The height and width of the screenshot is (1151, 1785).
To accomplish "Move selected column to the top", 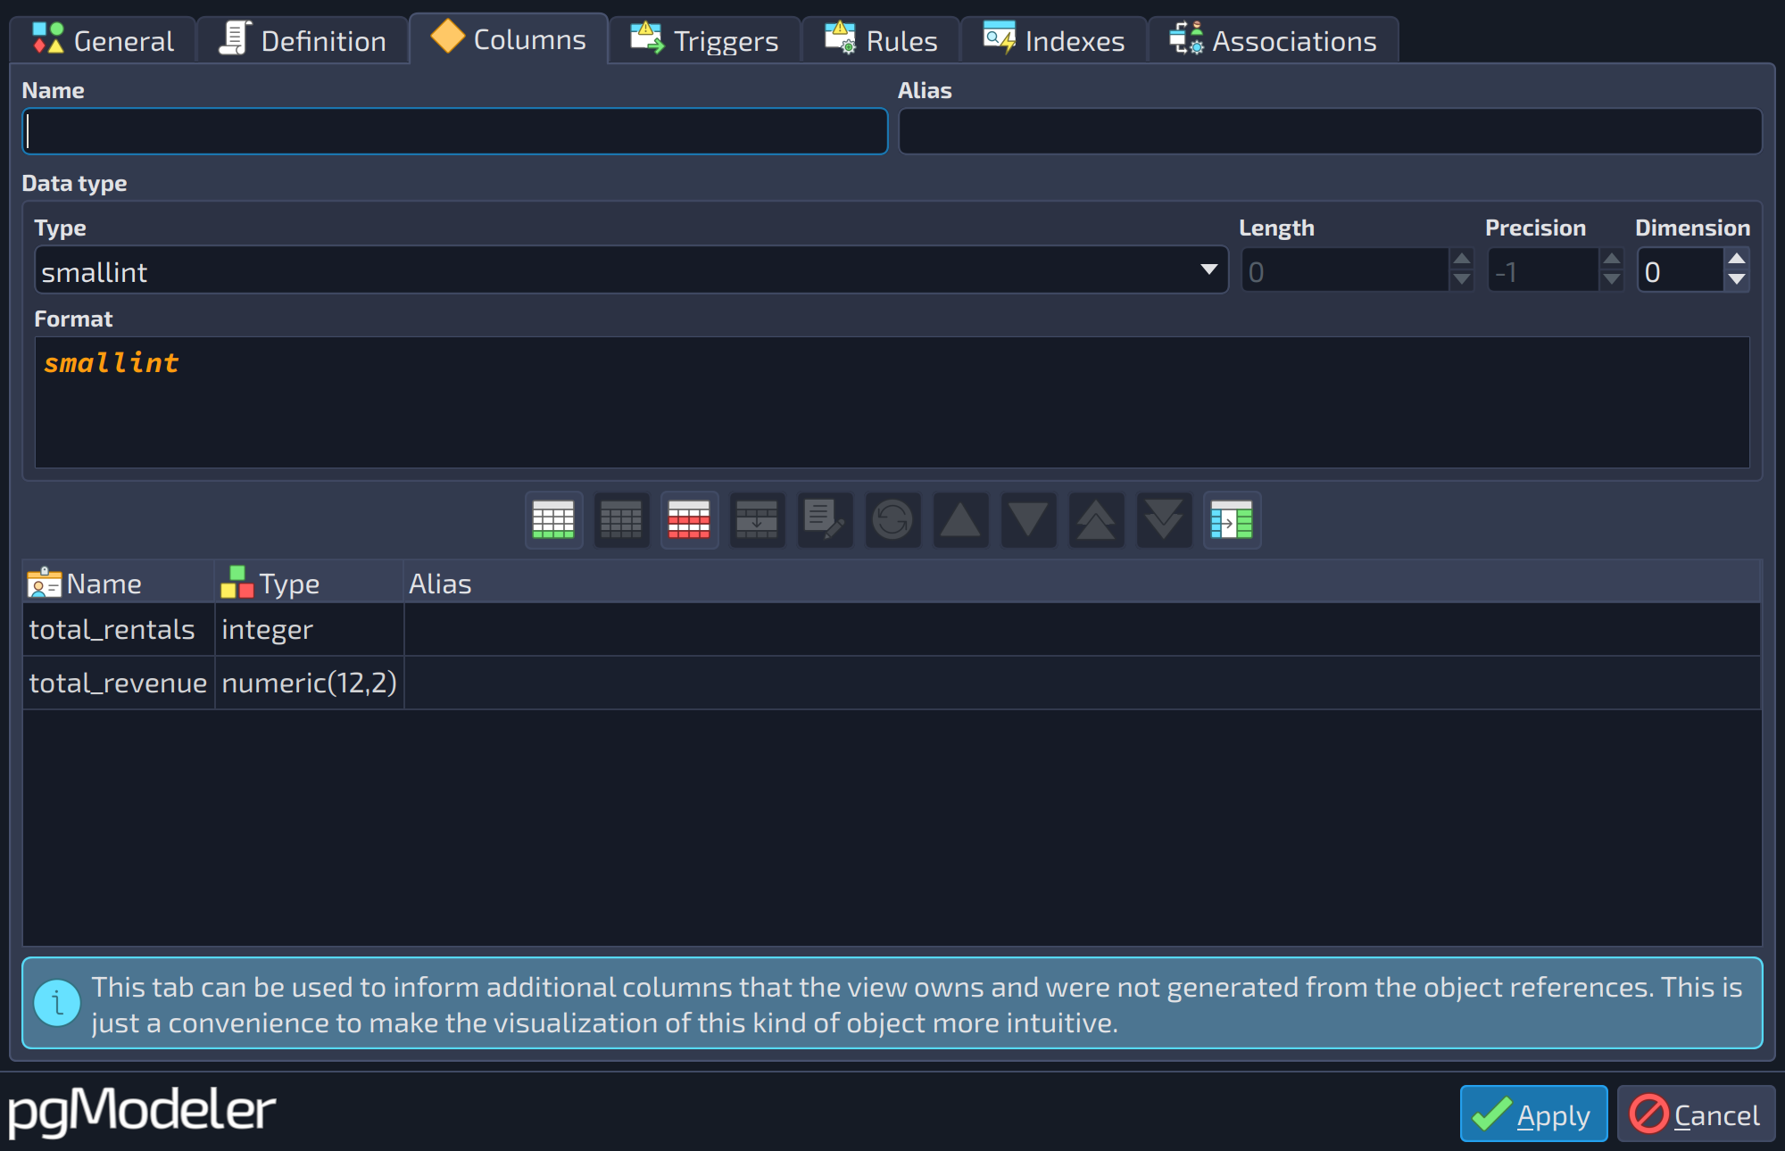I will [x=1096, y=520].
